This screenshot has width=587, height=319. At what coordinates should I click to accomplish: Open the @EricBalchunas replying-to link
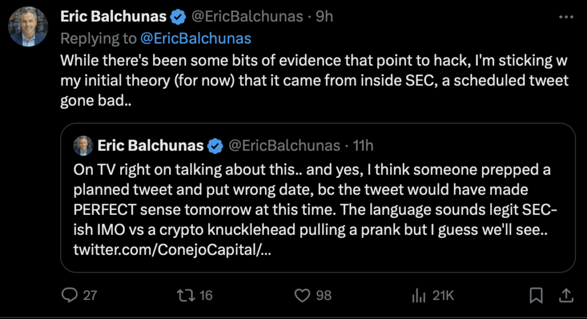tap(196, 38)
